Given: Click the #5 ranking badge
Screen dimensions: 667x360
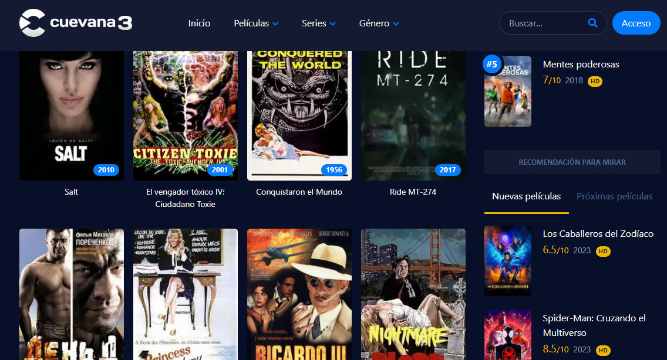Looking at the screenshot, I should [x=491, y=64].
